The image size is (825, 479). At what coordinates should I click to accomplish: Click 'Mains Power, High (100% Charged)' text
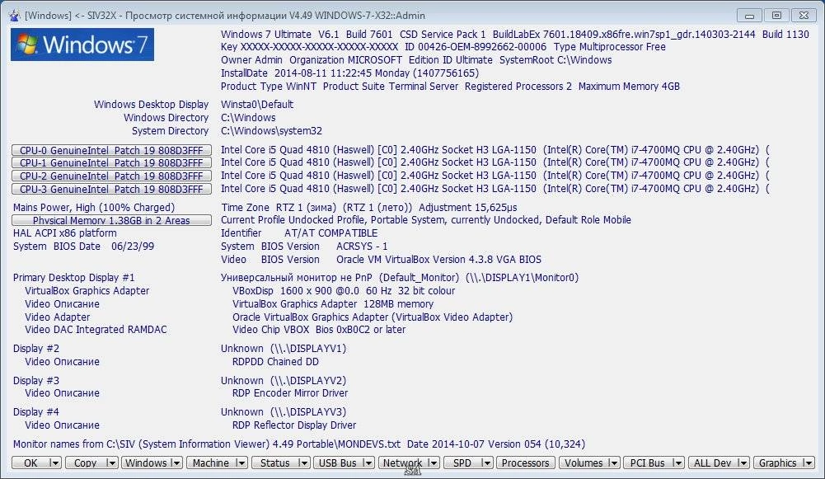click(x=94, y=208)
